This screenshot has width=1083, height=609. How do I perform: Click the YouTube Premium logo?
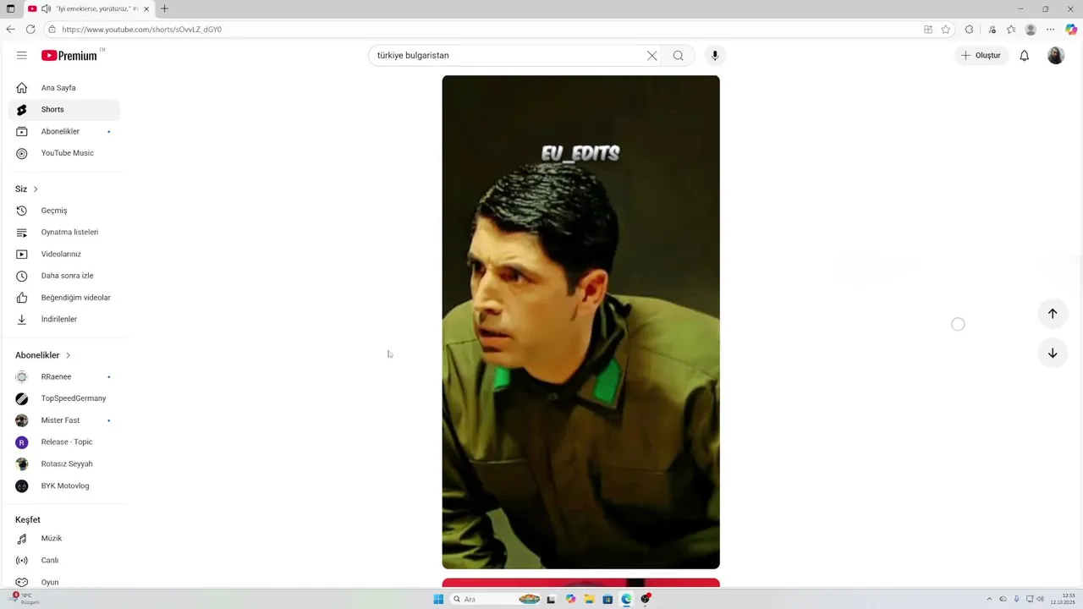(69, 55)
